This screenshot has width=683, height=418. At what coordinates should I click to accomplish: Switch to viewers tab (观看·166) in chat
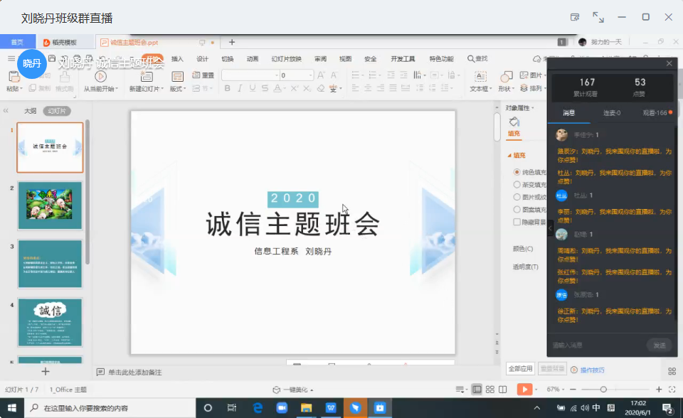point(654,113)
